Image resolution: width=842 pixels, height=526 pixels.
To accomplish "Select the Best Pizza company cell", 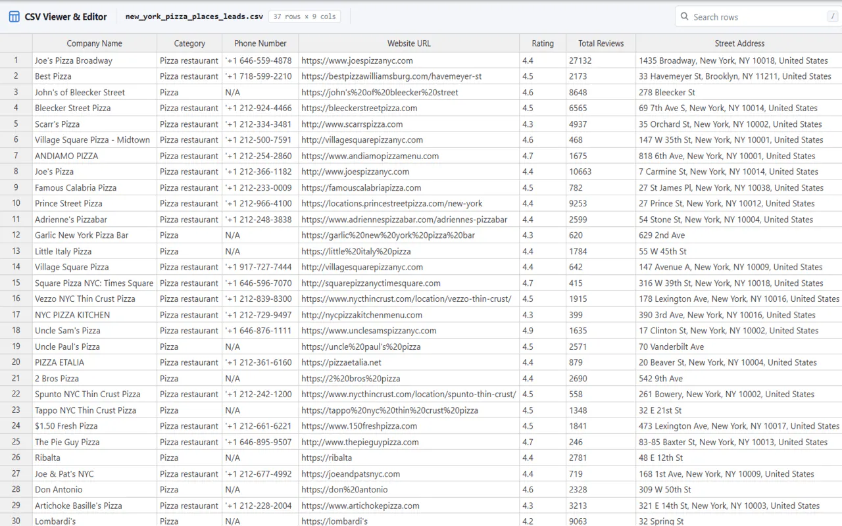I will [x=94, y=76].
